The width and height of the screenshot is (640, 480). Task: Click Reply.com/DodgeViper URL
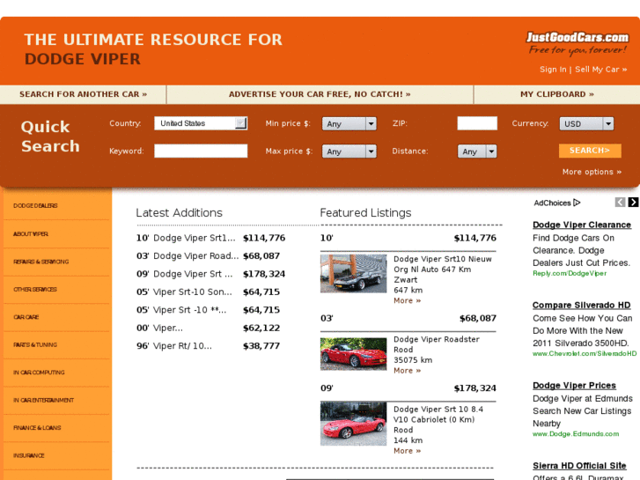pos(570,273)
